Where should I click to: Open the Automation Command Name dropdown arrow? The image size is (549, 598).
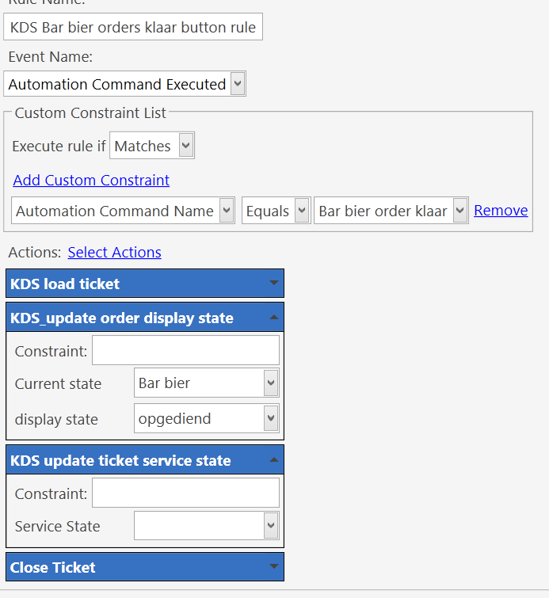tap(227, 210)
